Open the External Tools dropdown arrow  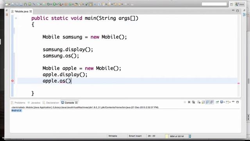pos(63,4)
